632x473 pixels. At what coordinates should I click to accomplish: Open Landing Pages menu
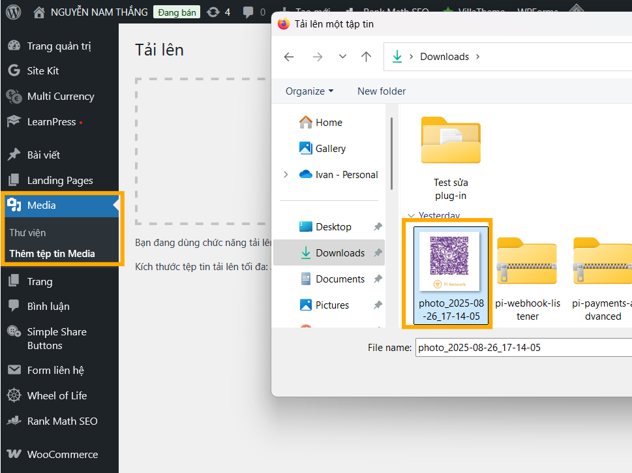pyautogui.click(x=59, y=180)
